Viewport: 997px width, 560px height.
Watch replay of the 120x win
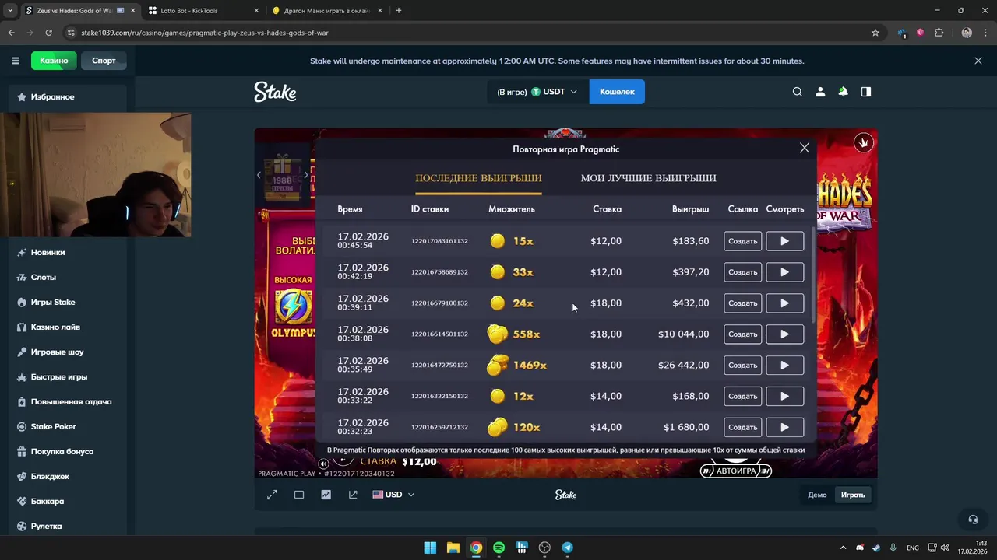(784, 427)
